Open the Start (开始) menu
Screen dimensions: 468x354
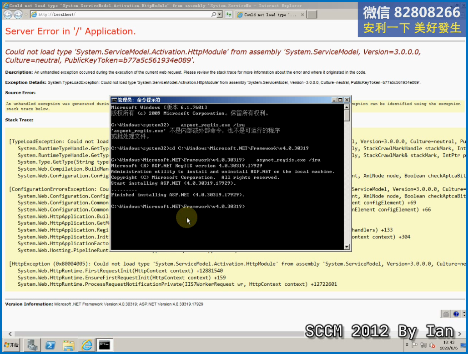(x=11, y=345)
